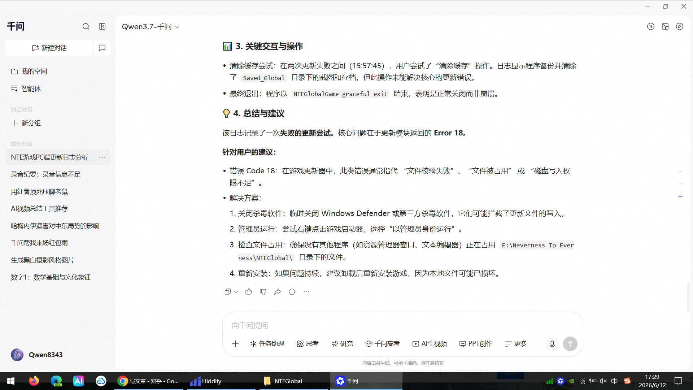Open the compass explore icon top-right
Viewport: 693px width, 390px height.
[680, 26]
